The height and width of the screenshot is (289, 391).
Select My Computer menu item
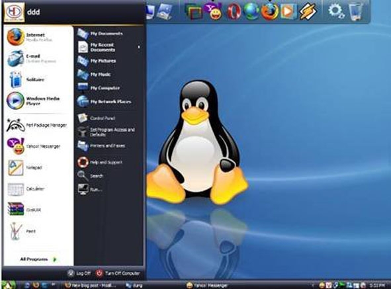(x=105, y=88)
